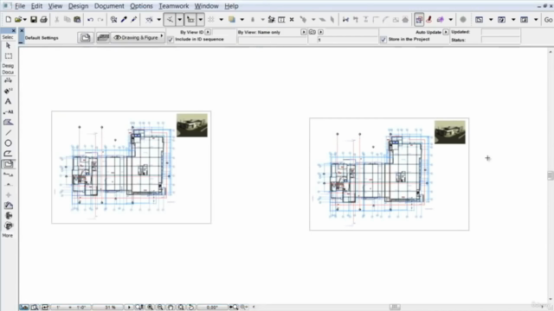This screenshot has height=311, width=554.
Task: Select the Text tool in the toolbox
Action: [x=8, y=102]
